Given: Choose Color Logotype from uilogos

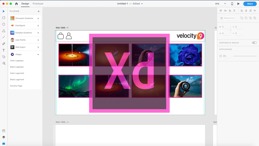Looking at the screenshot, I should [17, 61].
